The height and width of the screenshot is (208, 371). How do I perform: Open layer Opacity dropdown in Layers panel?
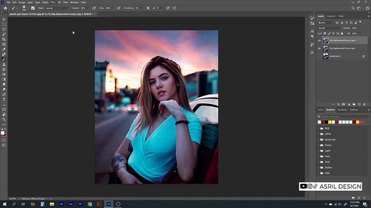point(359,28)
